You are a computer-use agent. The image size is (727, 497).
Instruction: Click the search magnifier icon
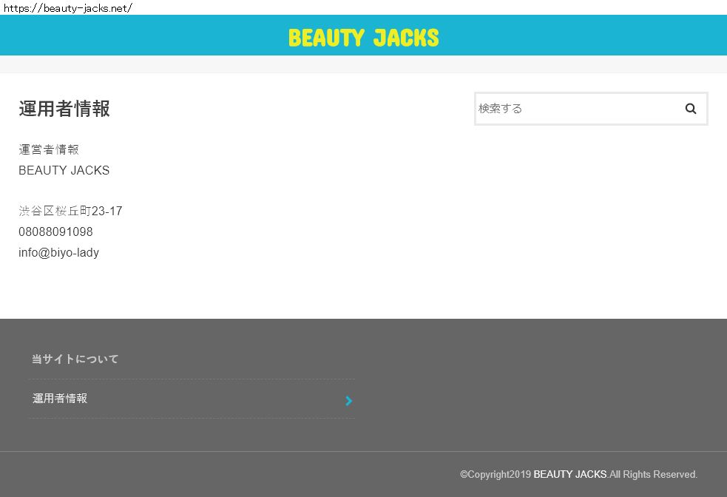click(x=690, y=109)
